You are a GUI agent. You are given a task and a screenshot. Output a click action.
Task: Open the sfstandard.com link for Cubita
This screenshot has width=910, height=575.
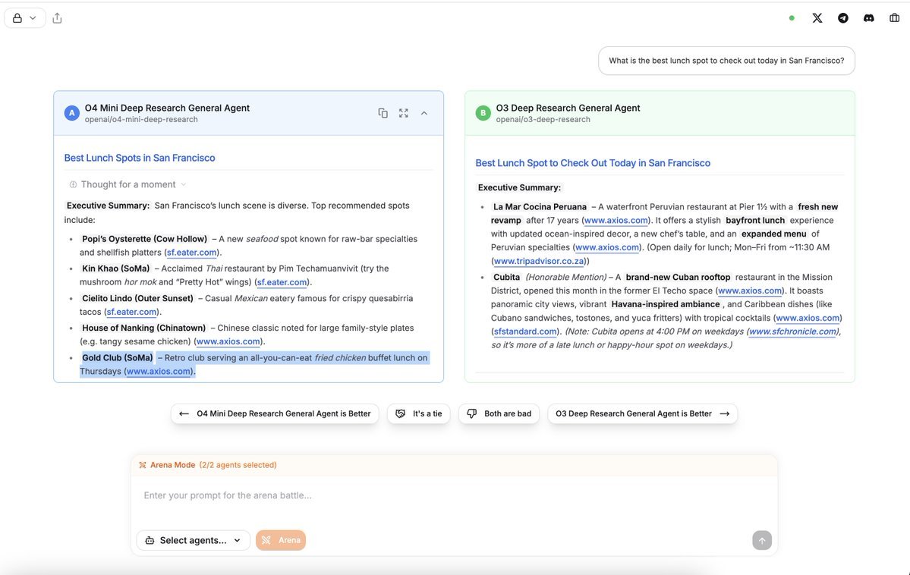[x=525, y=331]
